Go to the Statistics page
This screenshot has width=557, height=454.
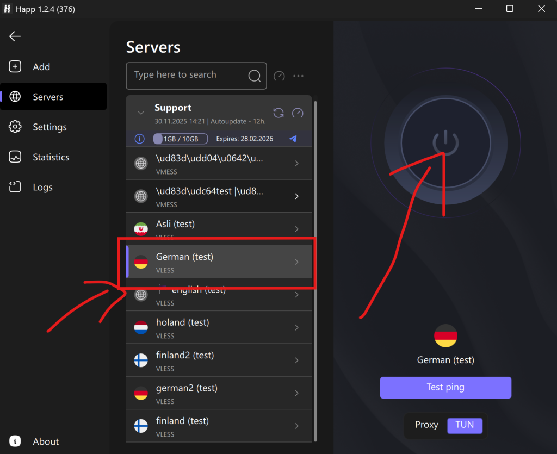[51, 157]
